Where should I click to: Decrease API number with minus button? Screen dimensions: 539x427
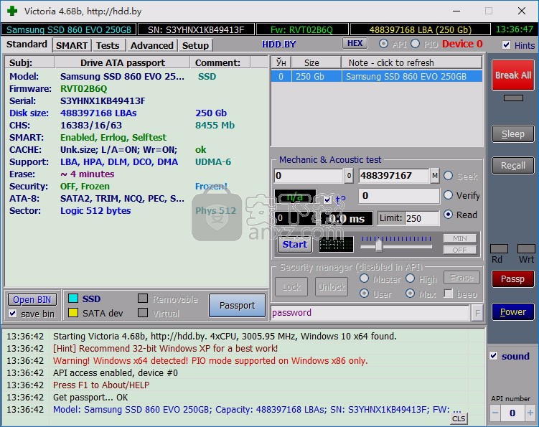coord(495,413)
